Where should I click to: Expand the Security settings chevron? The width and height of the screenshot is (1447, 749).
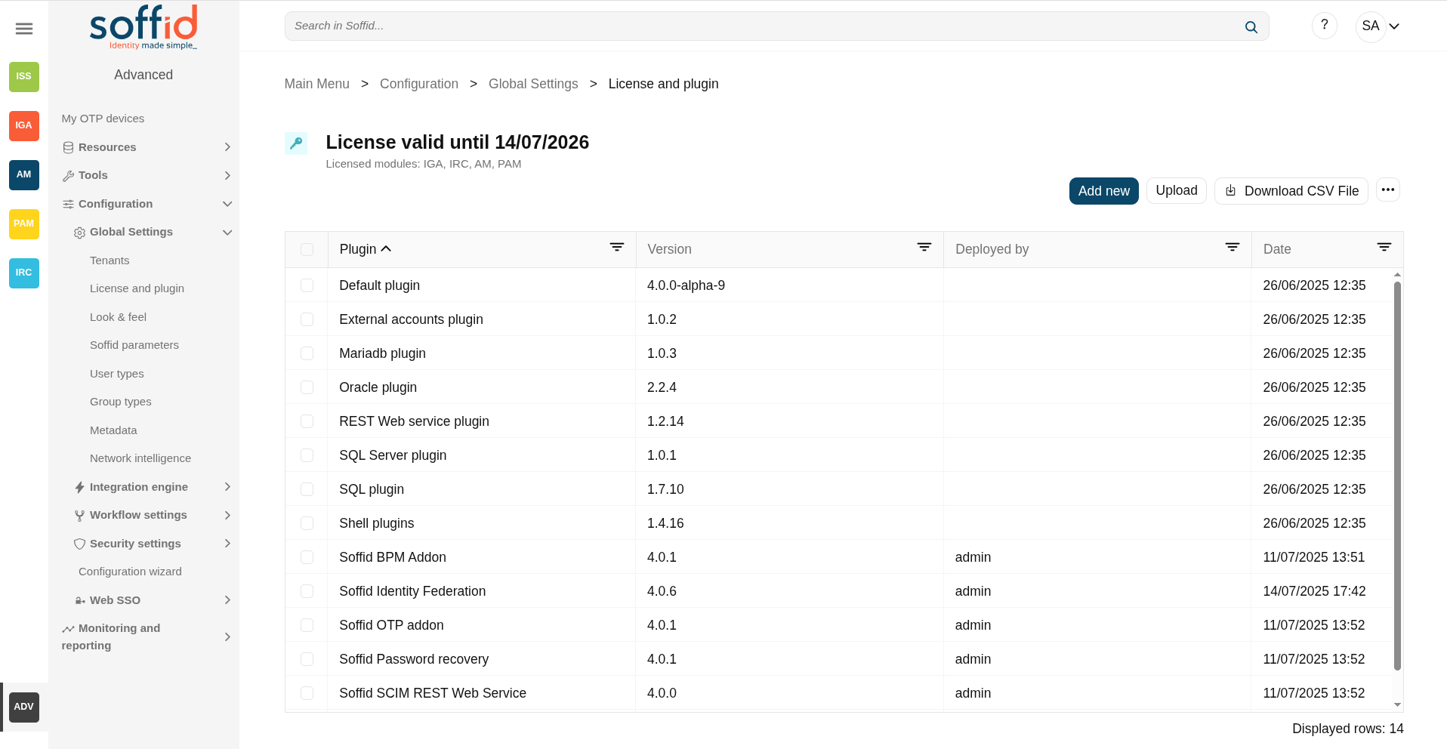[227, 544]
